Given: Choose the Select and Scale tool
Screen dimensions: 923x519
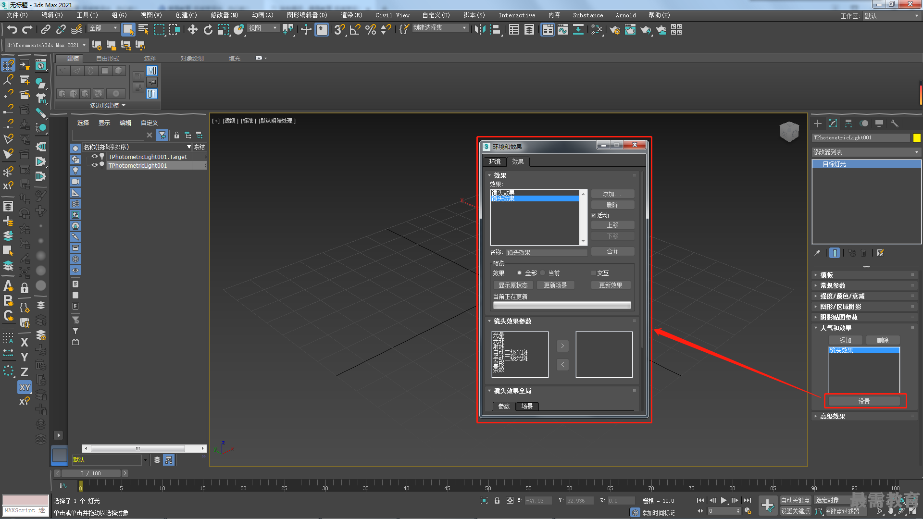Looking at the screenshot, I should coord(224,30).
